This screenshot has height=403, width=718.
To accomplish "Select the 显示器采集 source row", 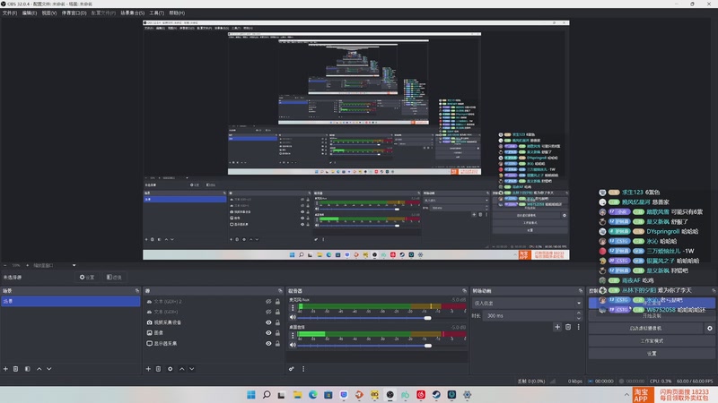I will [x=213, y=343].
